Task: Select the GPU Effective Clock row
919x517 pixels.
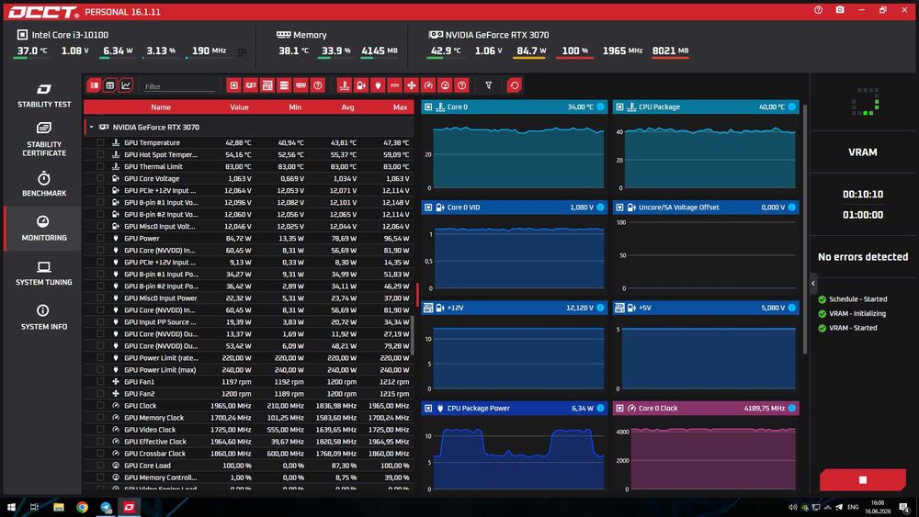Action: click(248, 442)
